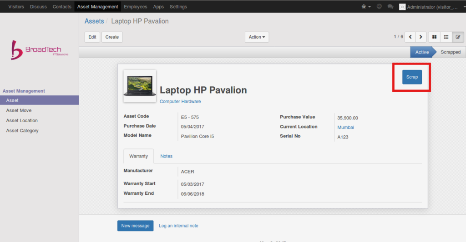Switch to list view

(x=446, y=37)
